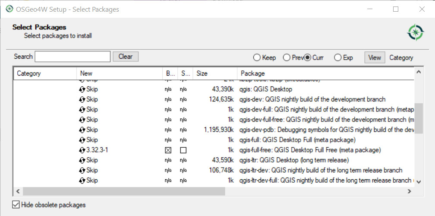Click the vertical scrollbar thumb
Screen dimensions: 435x216
click(419, 118)
